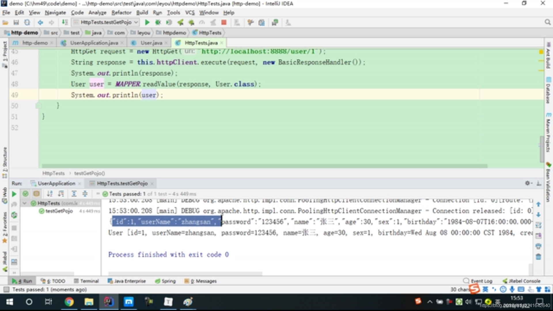Open the Spring tool window button
Viewport: 553px width, 311px height.
165,281
